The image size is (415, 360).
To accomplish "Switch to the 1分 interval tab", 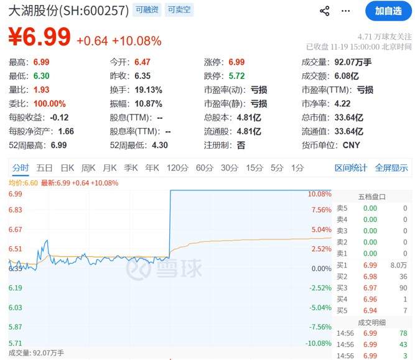I will click(297, 167).
